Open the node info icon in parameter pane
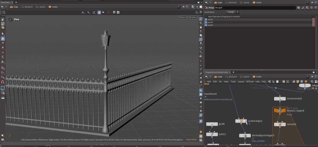 (311, 8)
